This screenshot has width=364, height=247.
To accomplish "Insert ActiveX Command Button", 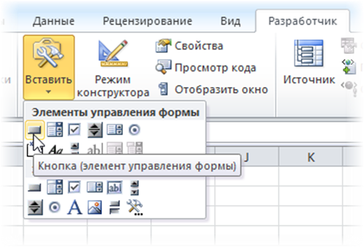I will [34, 187].
